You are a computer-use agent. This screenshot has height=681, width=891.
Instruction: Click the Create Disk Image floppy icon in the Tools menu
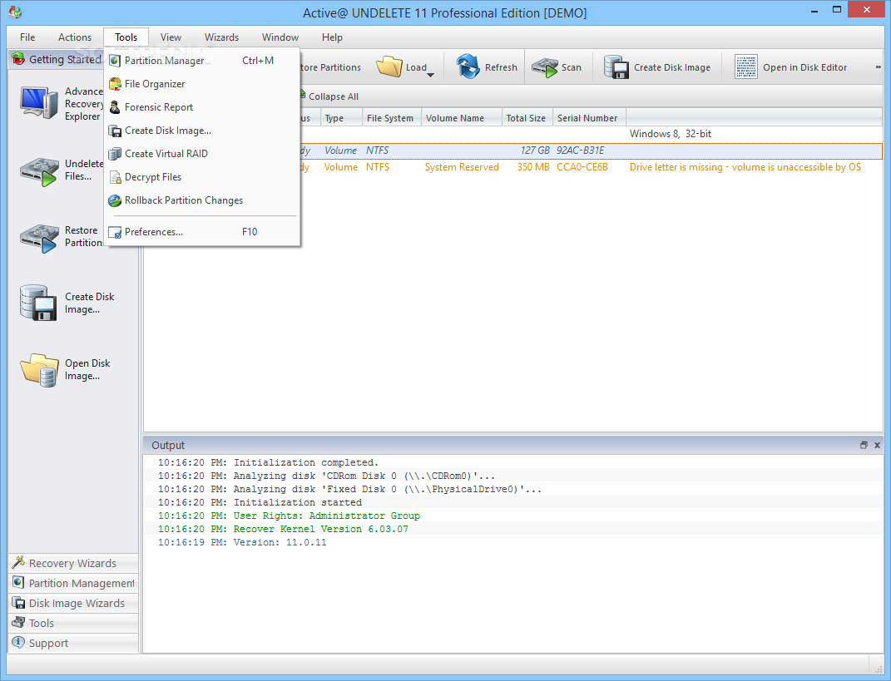[x=115, y=131]
